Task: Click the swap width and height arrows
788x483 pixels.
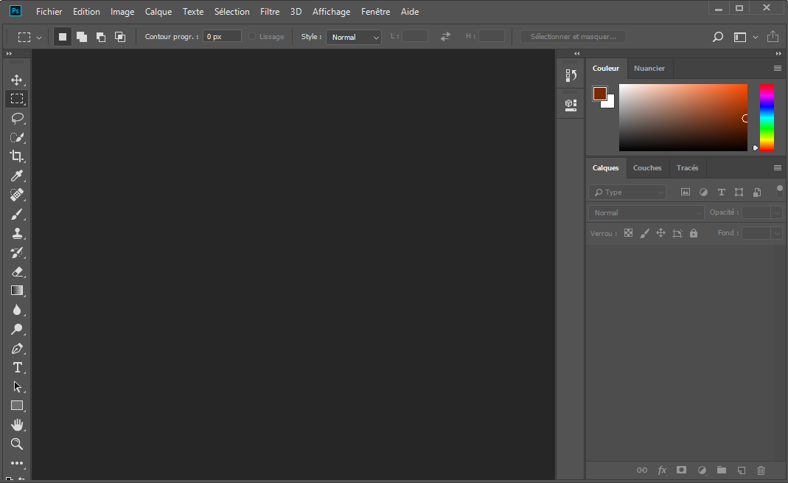Action: (x=445, y=37)
